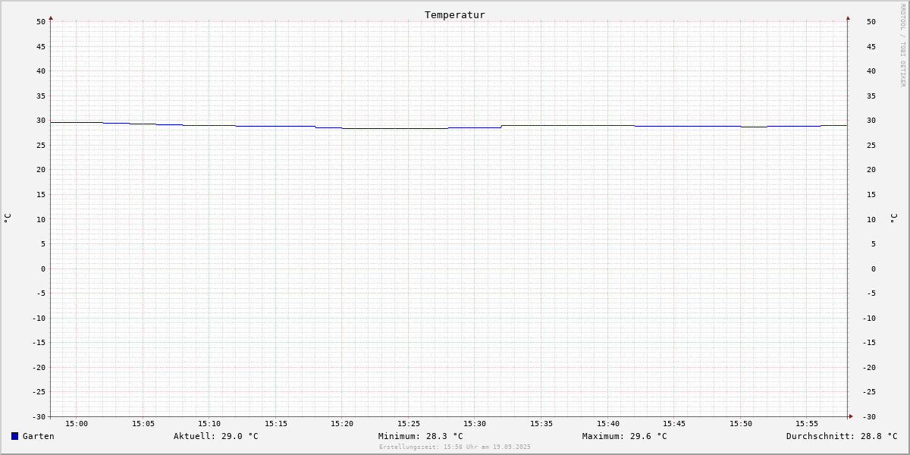
Task: Click the 15:05 time axis label
Action: point(143,424)
